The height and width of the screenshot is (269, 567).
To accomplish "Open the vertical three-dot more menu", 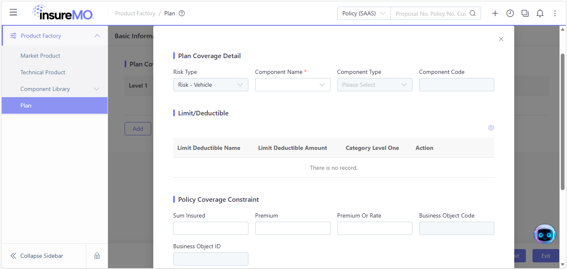I will coord(555,13).
